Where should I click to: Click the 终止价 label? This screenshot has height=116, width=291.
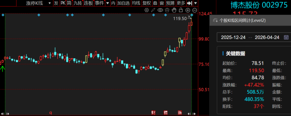click(x=279, y=63)
